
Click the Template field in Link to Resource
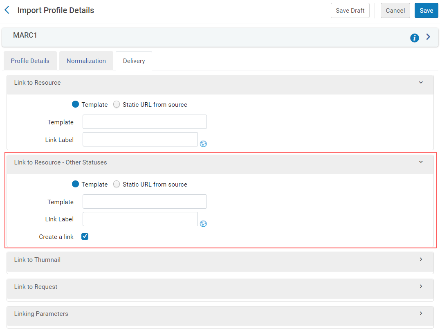click(x=145, y=122)
